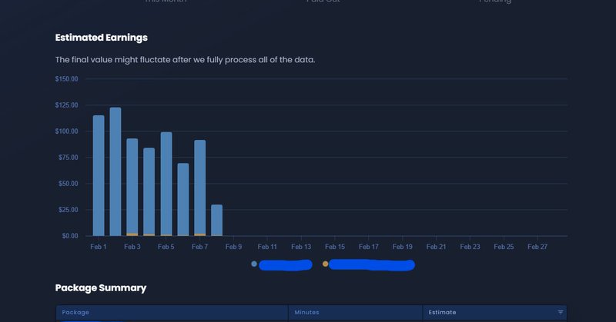
Task: Select the blue bar above Feb 7
Action: [x=200, y=187]
